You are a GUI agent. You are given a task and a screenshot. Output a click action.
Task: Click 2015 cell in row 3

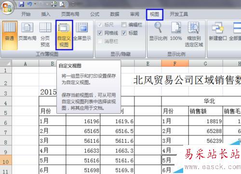pyautogui.click(x=48, y=92)
